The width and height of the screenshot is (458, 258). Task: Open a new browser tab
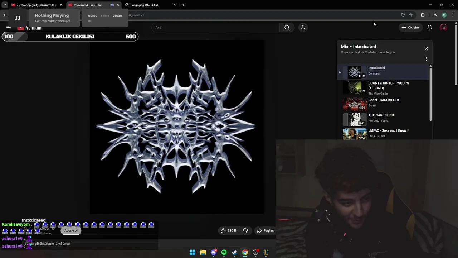click(183, 5)
